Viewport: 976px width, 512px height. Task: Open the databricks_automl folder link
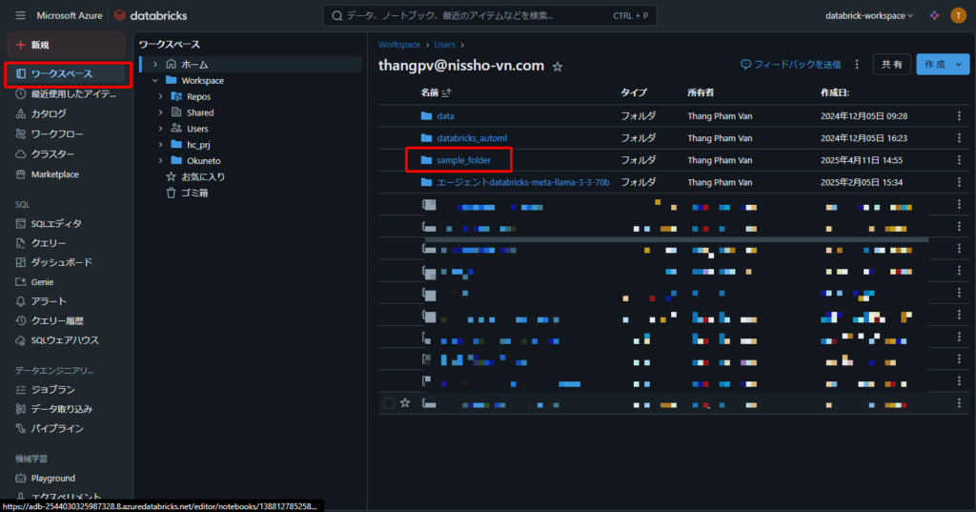[x=472, y=138]
